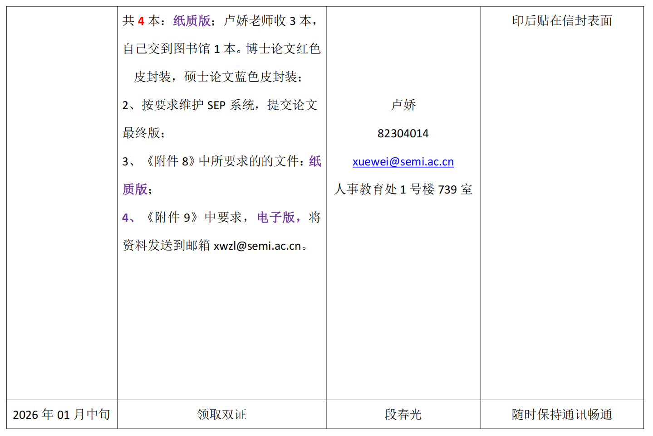Click the 印后贴在信封表面 text

(562, 21)
